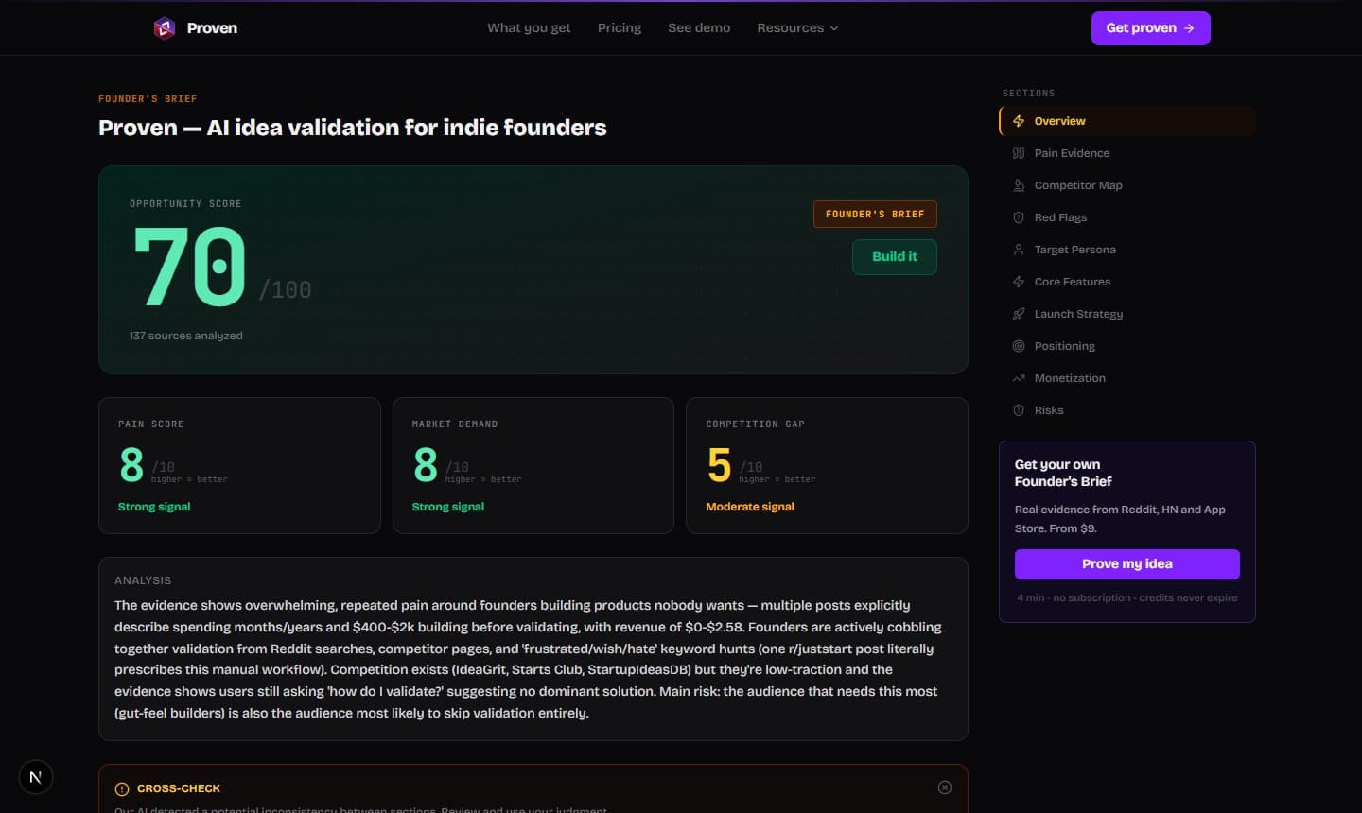Click the Red Flags shield icon
The height and width of the screenshot is (813, 1362).
(1019, 217)
